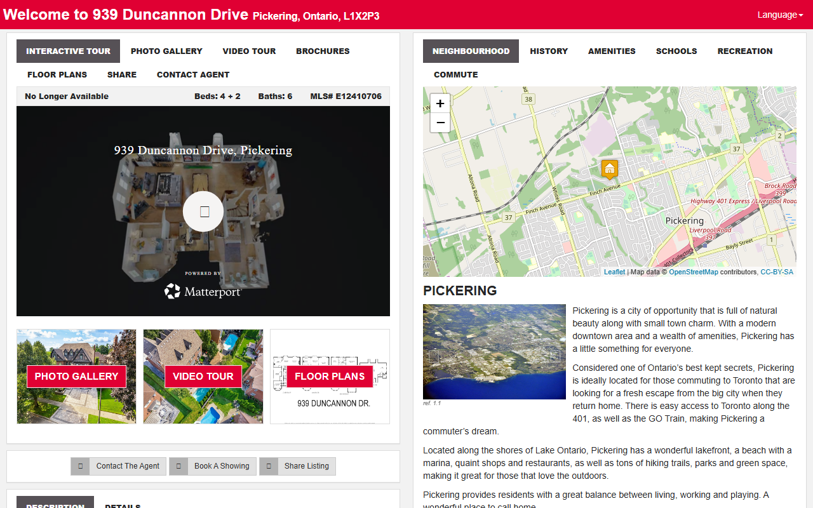Zoom out on the neighbourhood map
Viewport: 813px width, 508px height.
(x=440, y=123)
